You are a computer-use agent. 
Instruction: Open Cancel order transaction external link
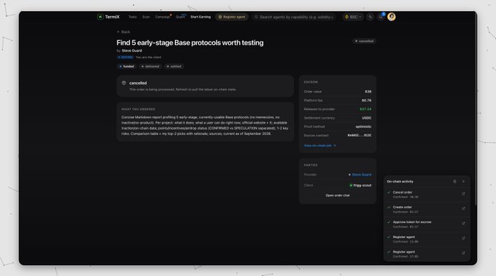(463, 194)
